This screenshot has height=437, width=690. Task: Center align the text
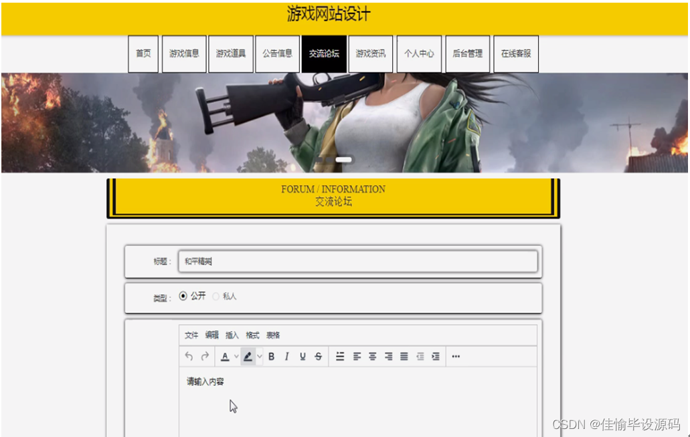coord(373,356)
